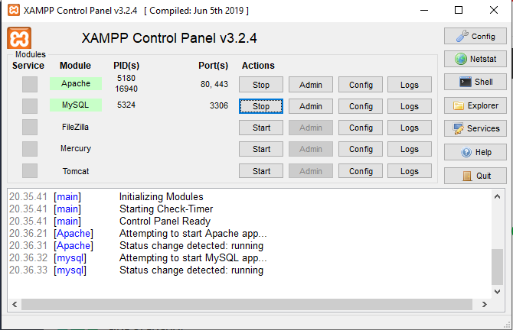Image resolution: width=513 pixels, height=330 pixels.
Task: Click the Apache timestamp 20.36.31
Action: 28,246
